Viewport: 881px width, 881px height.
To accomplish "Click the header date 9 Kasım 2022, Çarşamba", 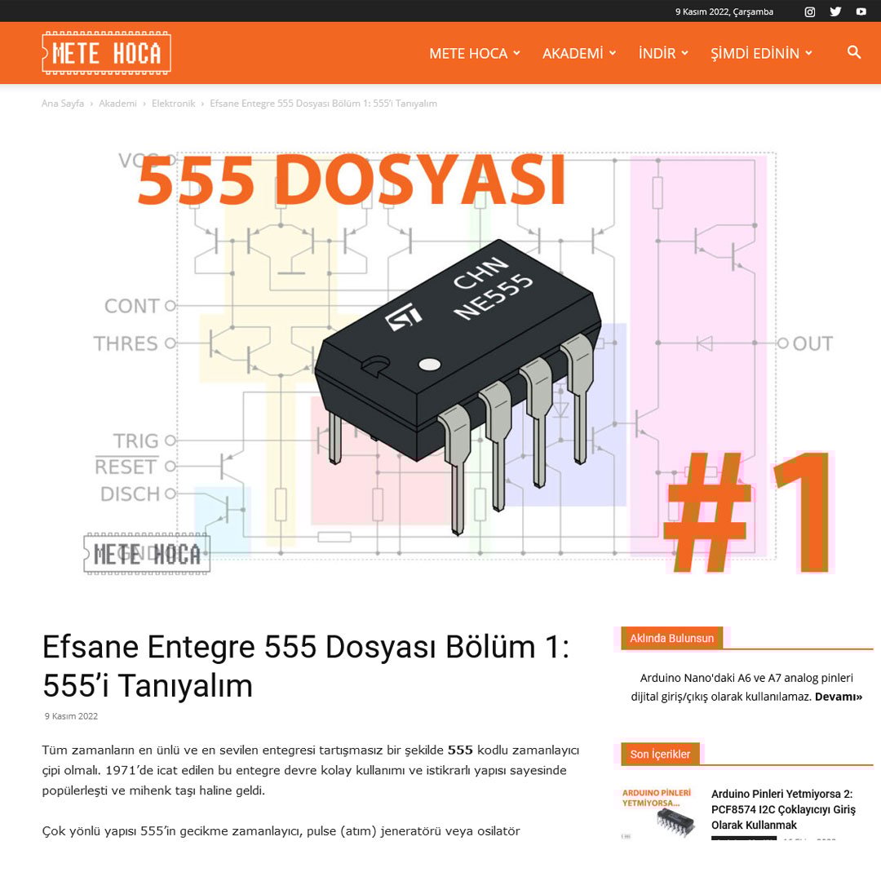I will [724, 11].
